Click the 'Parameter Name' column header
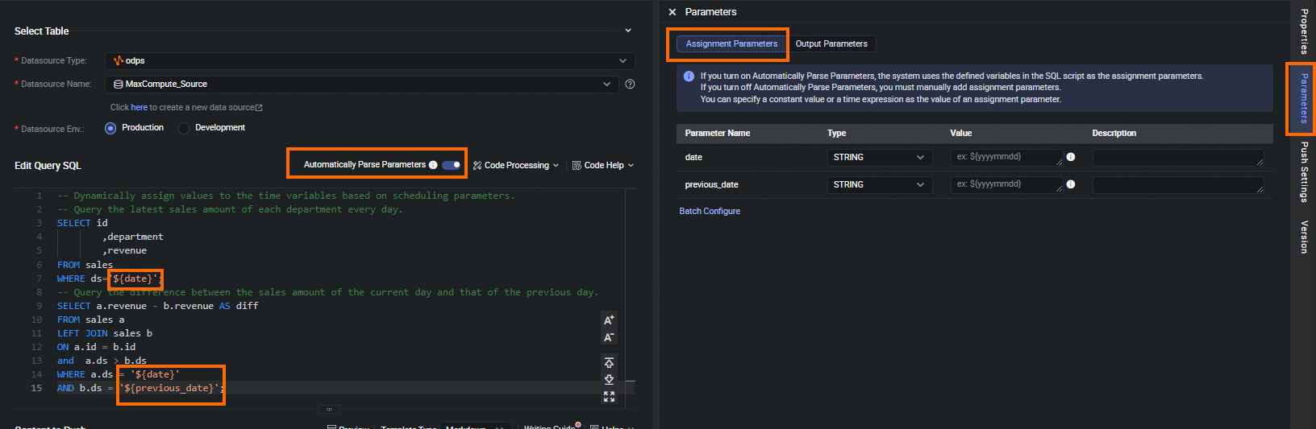This screenshot has width=1316, height=429. pos(718,133)
